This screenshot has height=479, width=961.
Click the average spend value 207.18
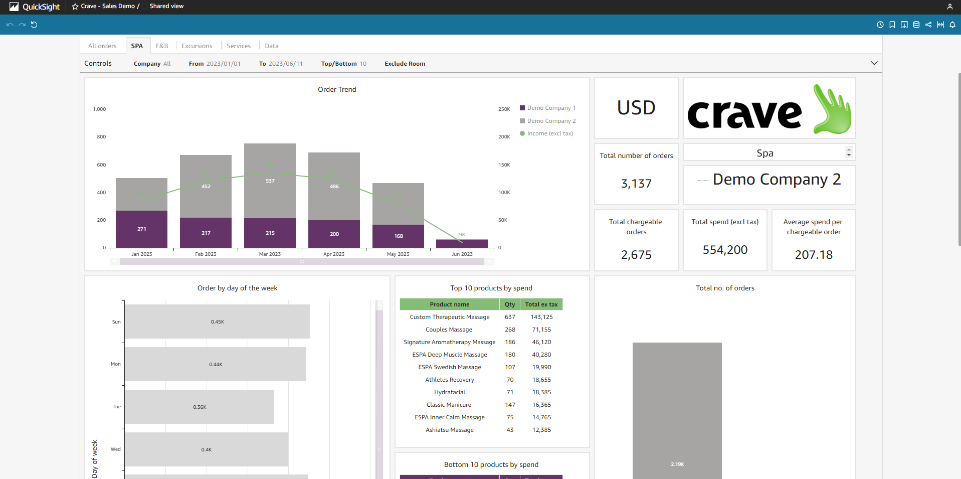pyautogui.click(x=814, y=255)
